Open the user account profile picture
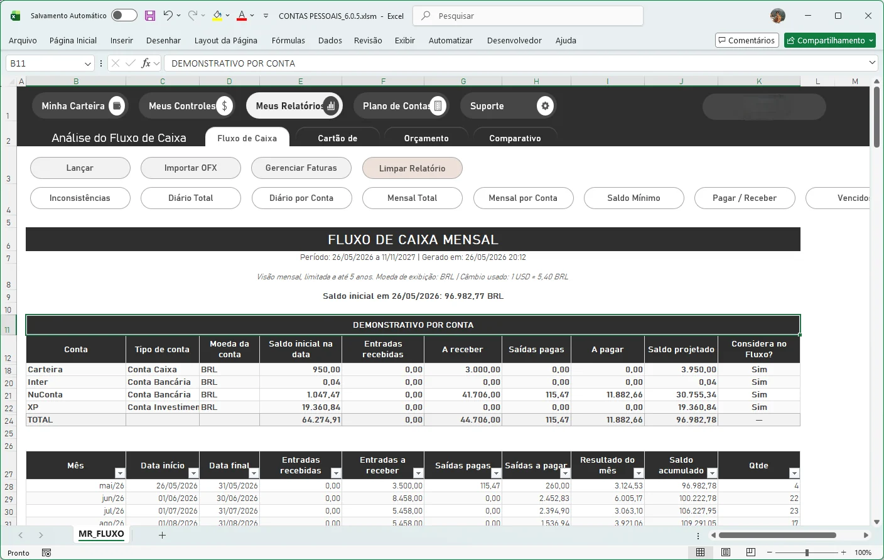Image resolution: width=884 pixels, height=560 pixels. point(778,16)
